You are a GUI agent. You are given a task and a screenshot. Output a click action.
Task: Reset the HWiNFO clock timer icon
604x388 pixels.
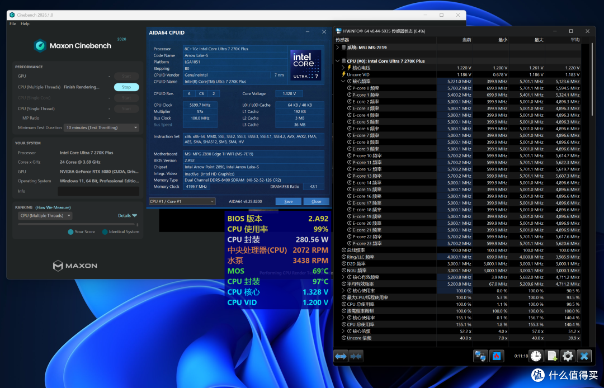pos(536,356)
